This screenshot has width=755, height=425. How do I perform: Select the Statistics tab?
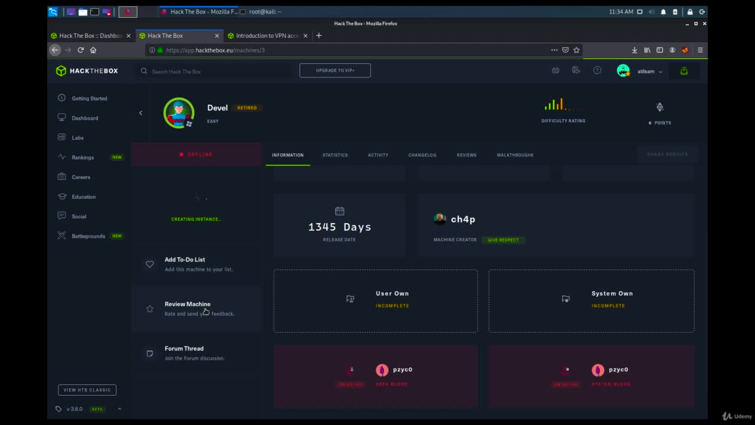[x=335, y=155]
